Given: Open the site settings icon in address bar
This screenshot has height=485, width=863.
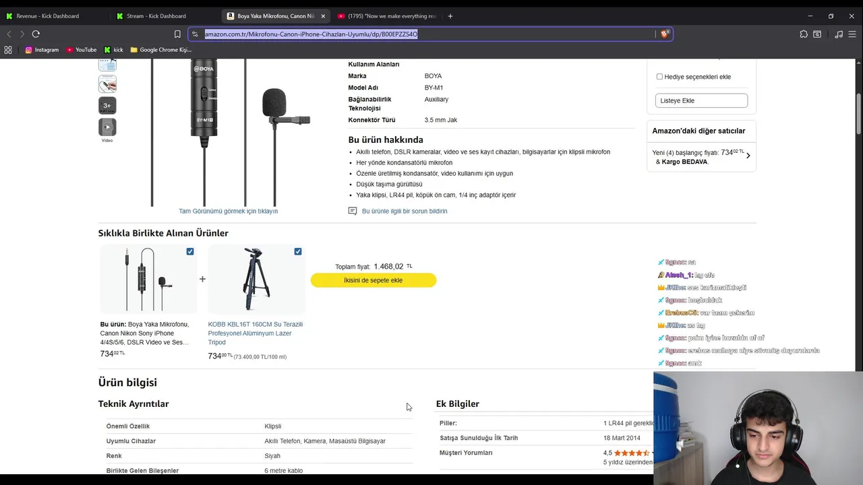Looking at the screenshot, I should 195,34.
